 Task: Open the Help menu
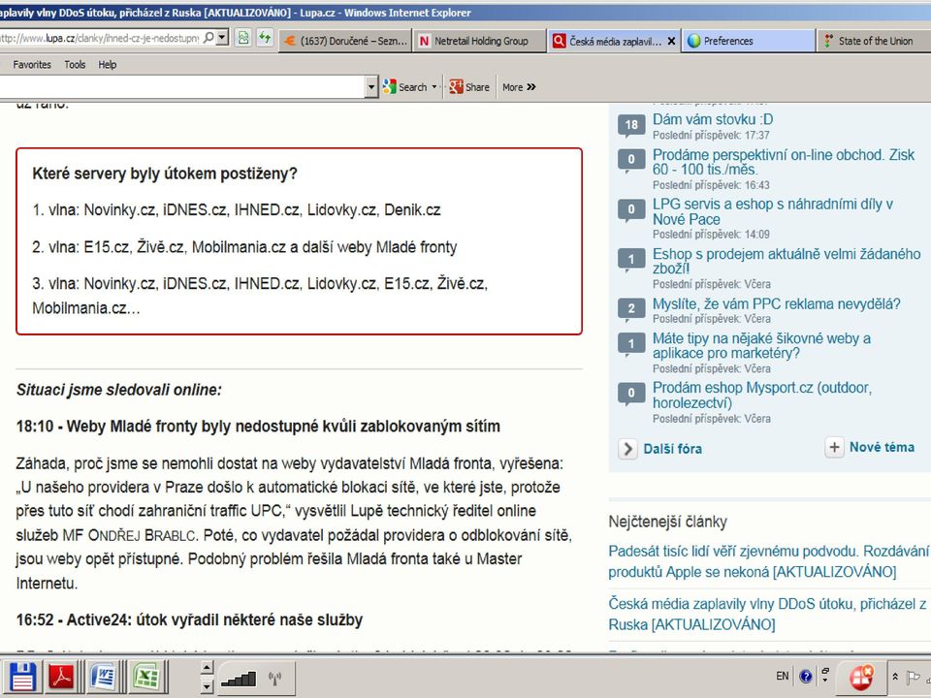point(108,65)
